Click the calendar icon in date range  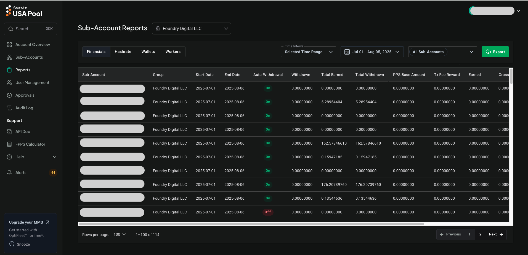[x=347, y=52]
